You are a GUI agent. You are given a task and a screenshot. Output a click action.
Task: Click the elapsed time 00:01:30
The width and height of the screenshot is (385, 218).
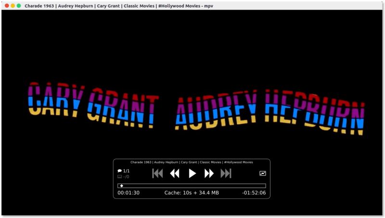point(128,192)
